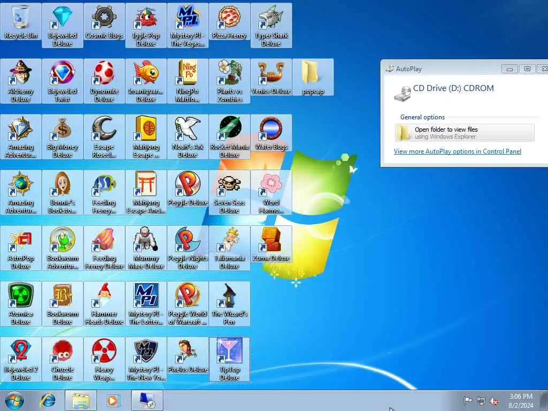
Task: Click the Bejeweled Twist shortcut
Action: [63, 81]
